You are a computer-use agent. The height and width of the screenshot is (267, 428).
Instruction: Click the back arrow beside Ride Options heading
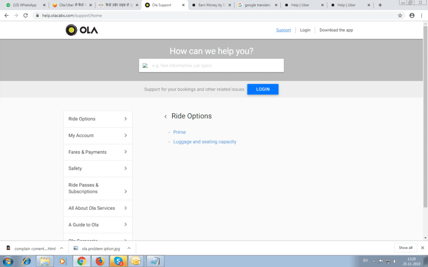166,117
